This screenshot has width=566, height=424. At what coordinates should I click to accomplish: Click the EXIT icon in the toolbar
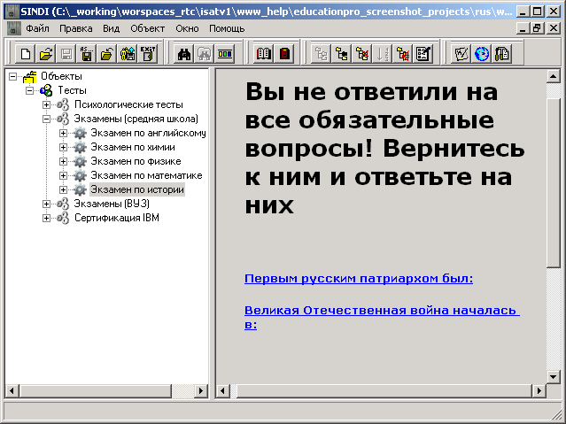[148, 53]
